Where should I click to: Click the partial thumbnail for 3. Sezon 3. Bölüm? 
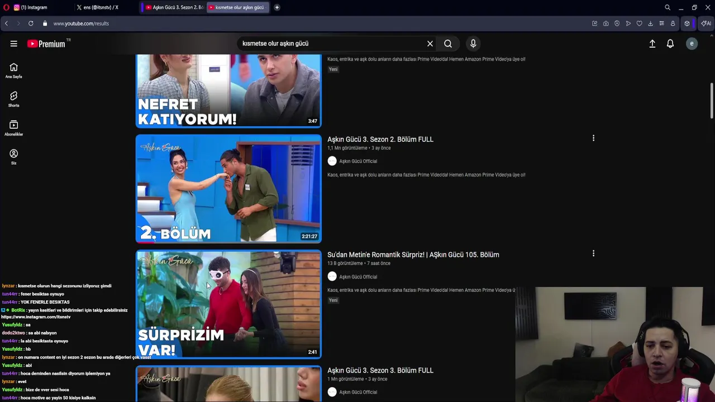[x=228, y=384]
